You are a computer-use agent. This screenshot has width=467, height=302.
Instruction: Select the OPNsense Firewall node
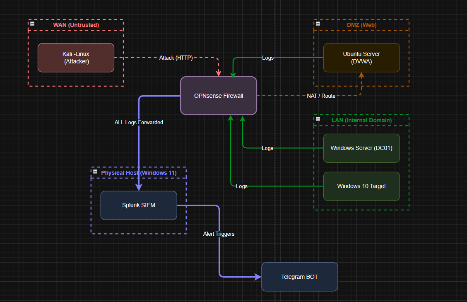(219, 96)
